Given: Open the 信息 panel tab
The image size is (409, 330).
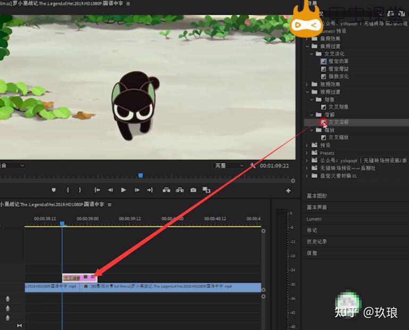Looking at the screenshot, I should click(x=312, y=253).
